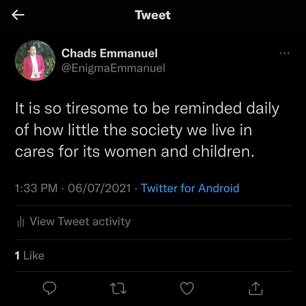This screenshot has width=306, height=306.
Task: Tap the "Tweet" header title
Action: 153,15
